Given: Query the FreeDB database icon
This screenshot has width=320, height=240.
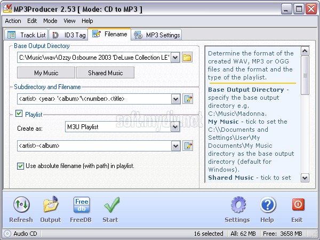Looking at the screenshot, I should pyautogui.click(x=82, y=205).
